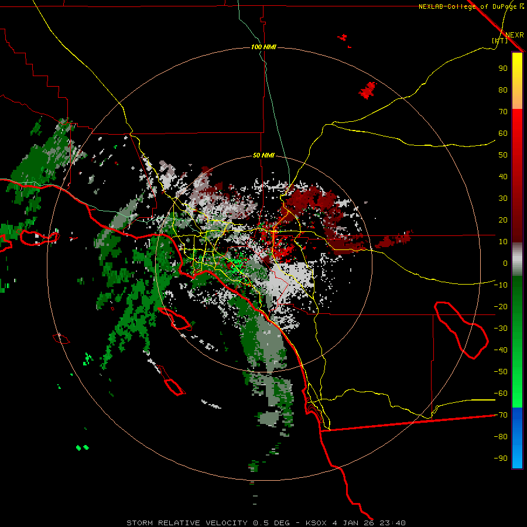Click the -30 value on the velocity scale
This screenshot has height=527, width=527.
[501, 328]
